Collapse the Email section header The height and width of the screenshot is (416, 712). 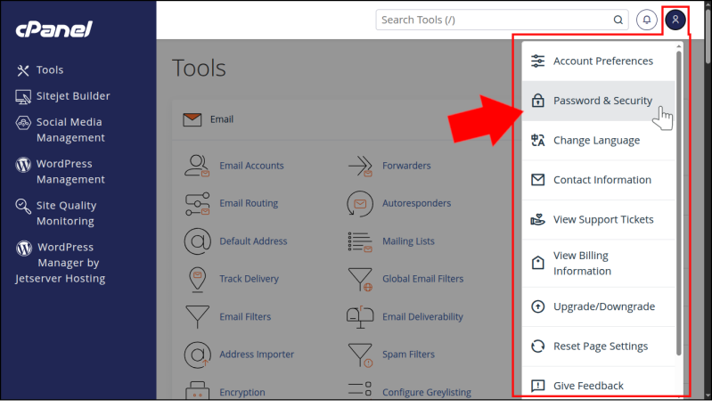pos(345,119)
